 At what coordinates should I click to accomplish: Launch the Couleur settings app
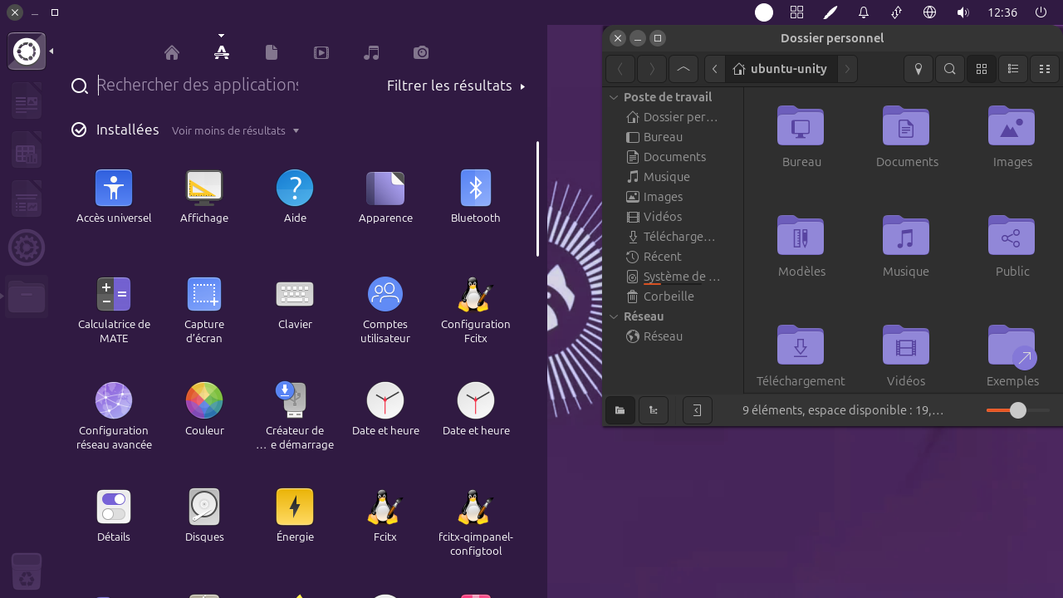[204, 401]
